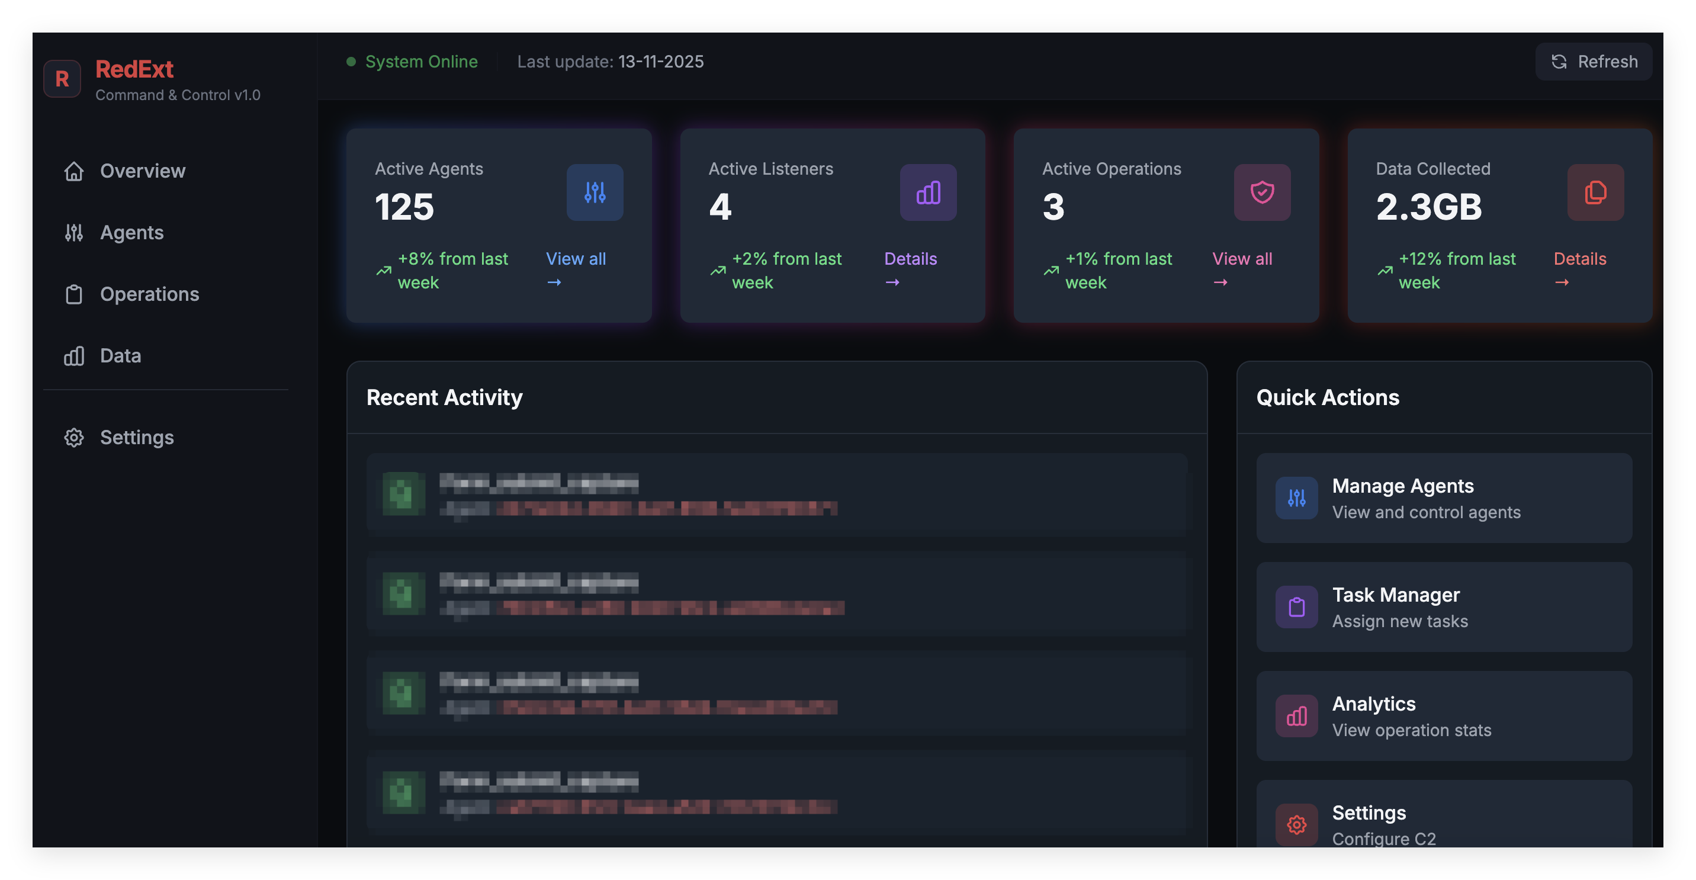This screenshot has width=1696, height=880.
Task: Click the RedExt R logo icon
Action: [x=62, y=79]
